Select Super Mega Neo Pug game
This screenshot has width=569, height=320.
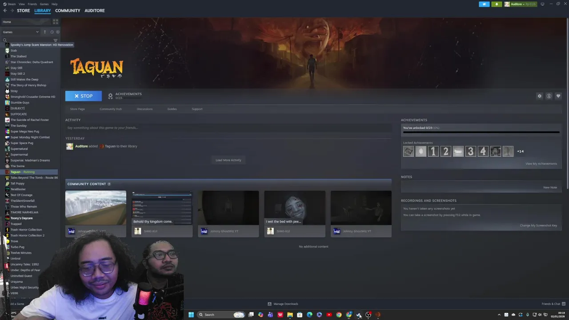(x=24, y=132)
